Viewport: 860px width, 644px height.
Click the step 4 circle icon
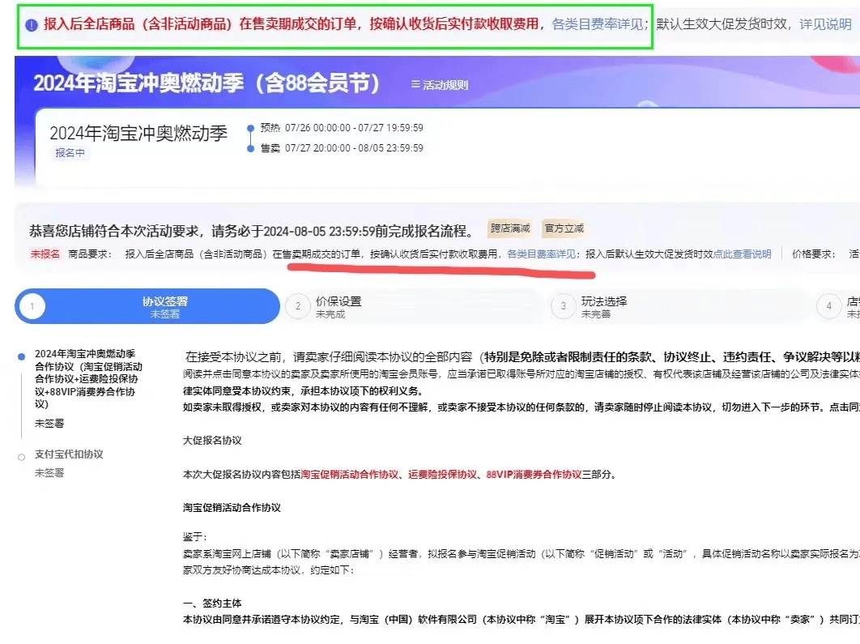[x=828, y=307]
